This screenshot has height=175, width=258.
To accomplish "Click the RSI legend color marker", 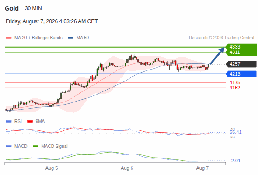I will coord(9,122).
